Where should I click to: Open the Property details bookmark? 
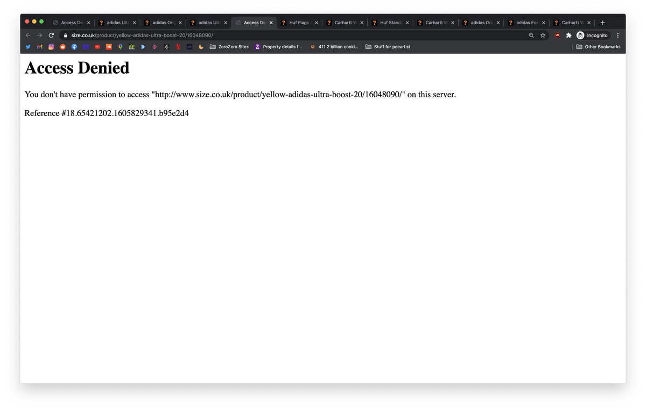[278, 47]
